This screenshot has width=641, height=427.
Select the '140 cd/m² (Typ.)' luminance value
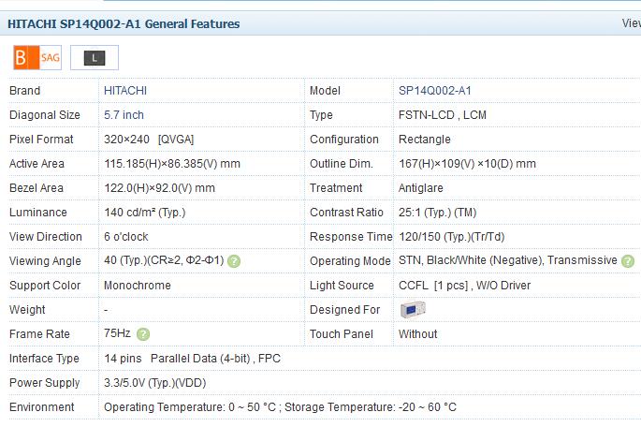tap(145, 213)
